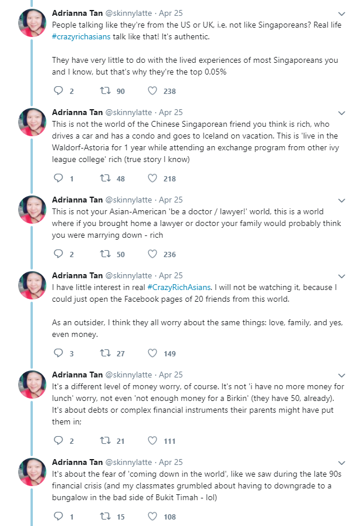Click the avatar on the Birkin tweet
Image resolution: width=363 pixels, height=526 pixels.
32,385
